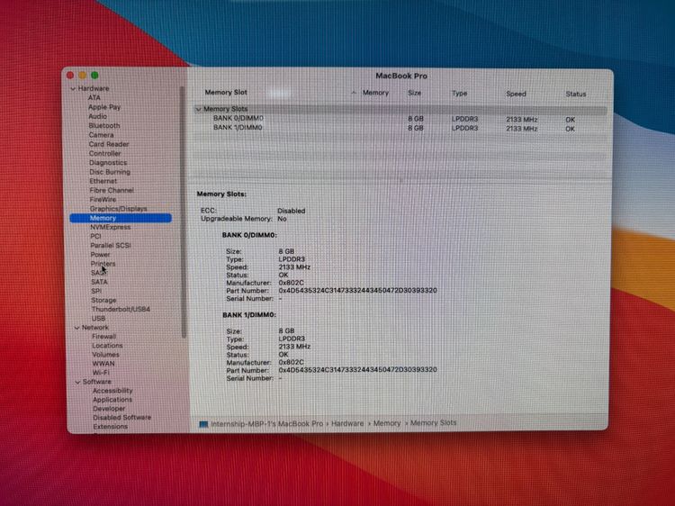
Task: Select the BANK 0/DIMM0 table row
Action: pyautogui.click(x=400, y=119)
